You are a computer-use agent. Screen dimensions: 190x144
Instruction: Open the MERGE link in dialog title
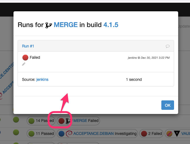click(66, 25)
